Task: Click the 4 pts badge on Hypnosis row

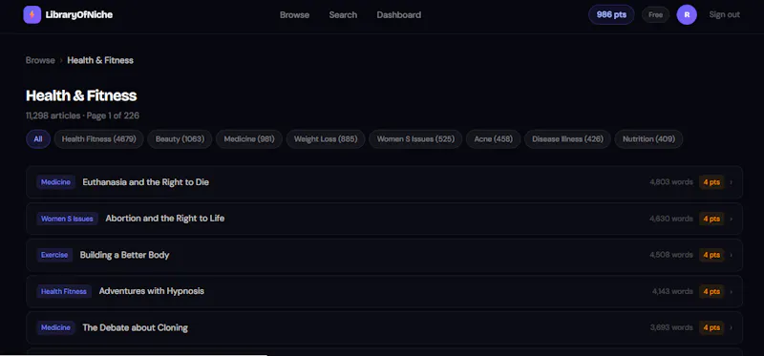Action: 711,291
